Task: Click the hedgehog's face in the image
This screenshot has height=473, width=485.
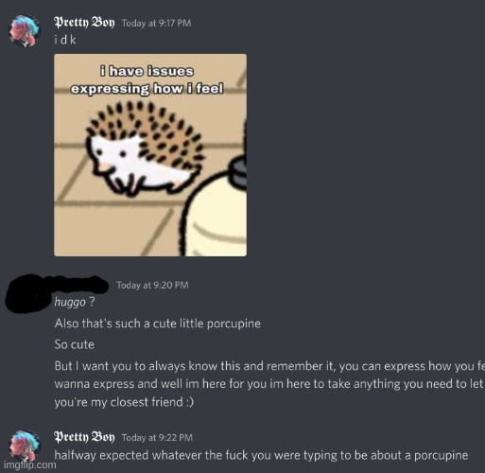Action: point(114,158)
